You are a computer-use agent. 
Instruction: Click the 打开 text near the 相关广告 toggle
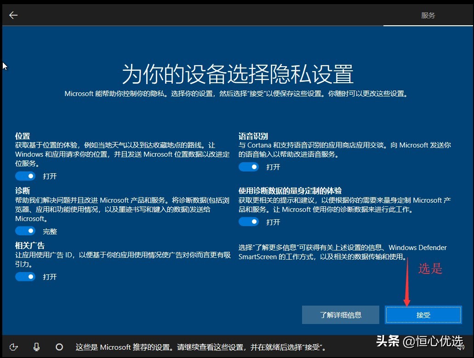[50, 276]
